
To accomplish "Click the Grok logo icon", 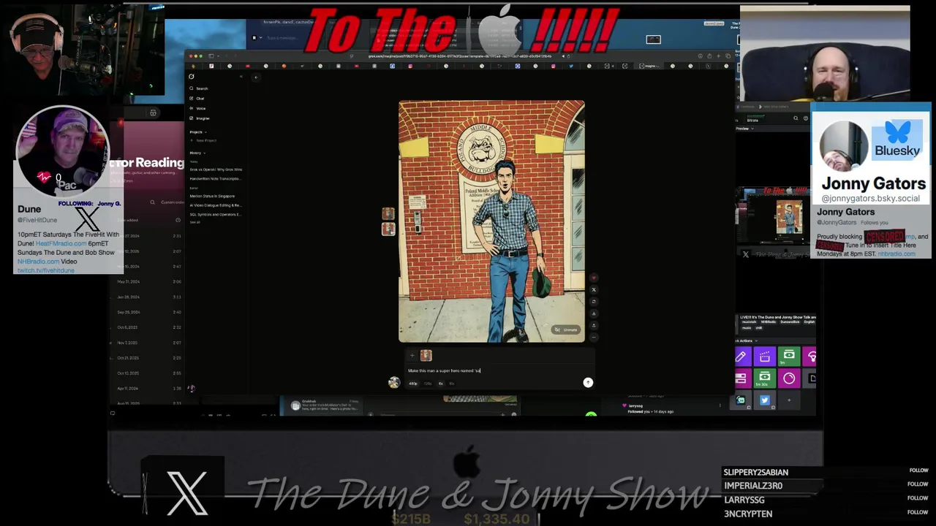I will [x=192, y=77].
